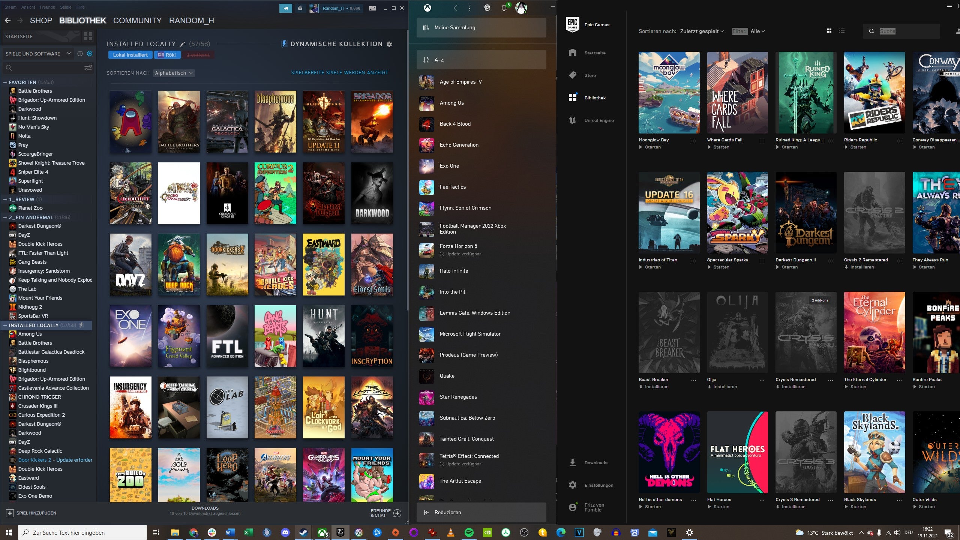Click the Steam recent-activity clock filter icon
Viewport: 960px width, 540px height.
(80, 54)
